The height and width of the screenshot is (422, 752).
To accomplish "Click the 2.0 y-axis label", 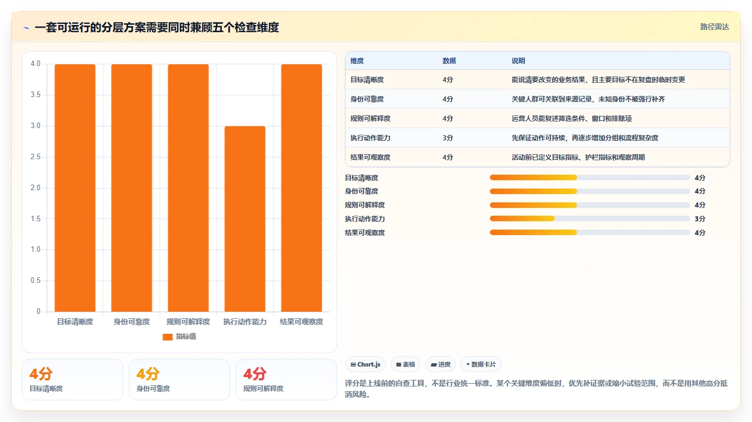I will 36,188.
